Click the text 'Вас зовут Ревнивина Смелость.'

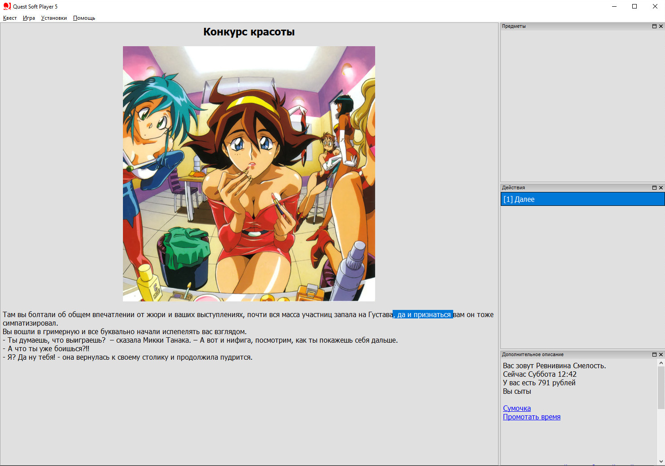click(554, 366)
